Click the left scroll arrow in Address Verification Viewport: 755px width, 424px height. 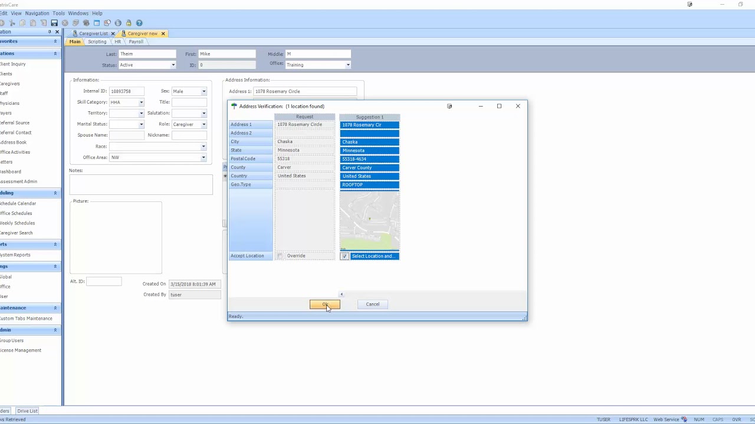342,294
